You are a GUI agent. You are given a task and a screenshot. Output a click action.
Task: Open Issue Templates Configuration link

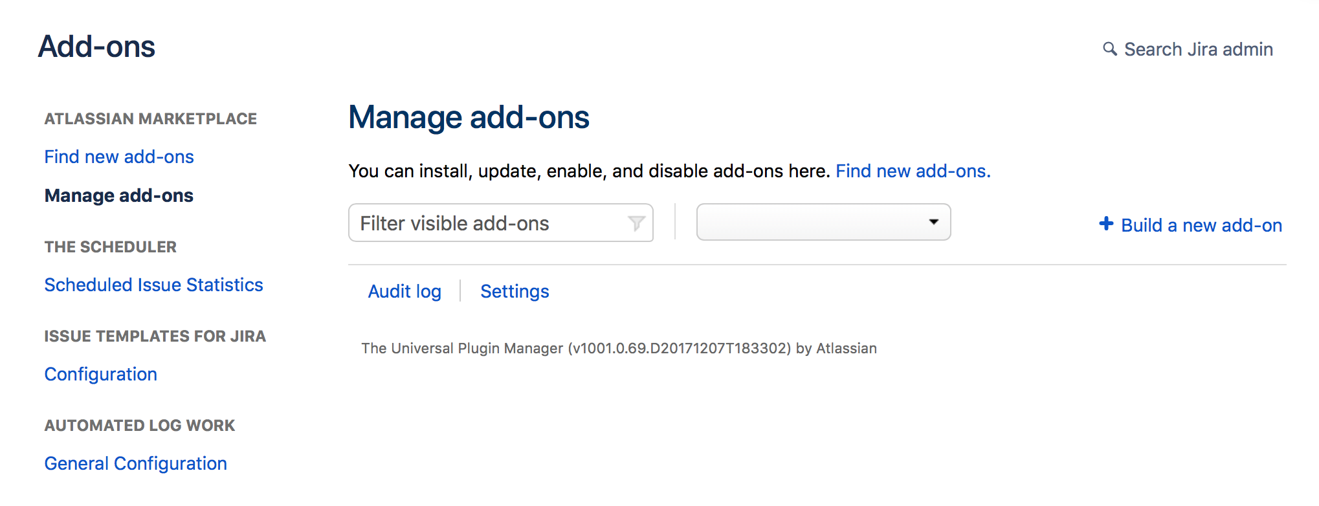click(100, 374)
